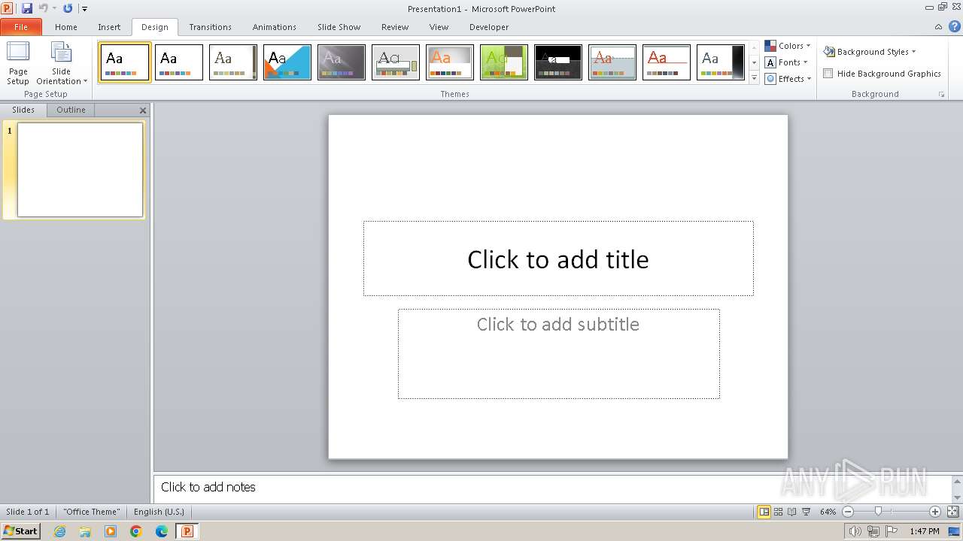Click 'Office Theme' in status bar
The image size is (963, 541).
click(x=91, y=512)
